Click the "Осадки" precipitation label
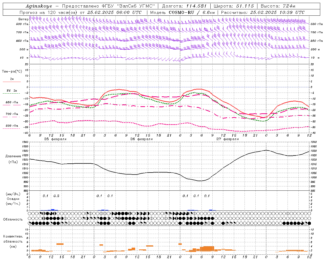The width and height of the screenshot is (324, 259). click(x=13, y=199)
